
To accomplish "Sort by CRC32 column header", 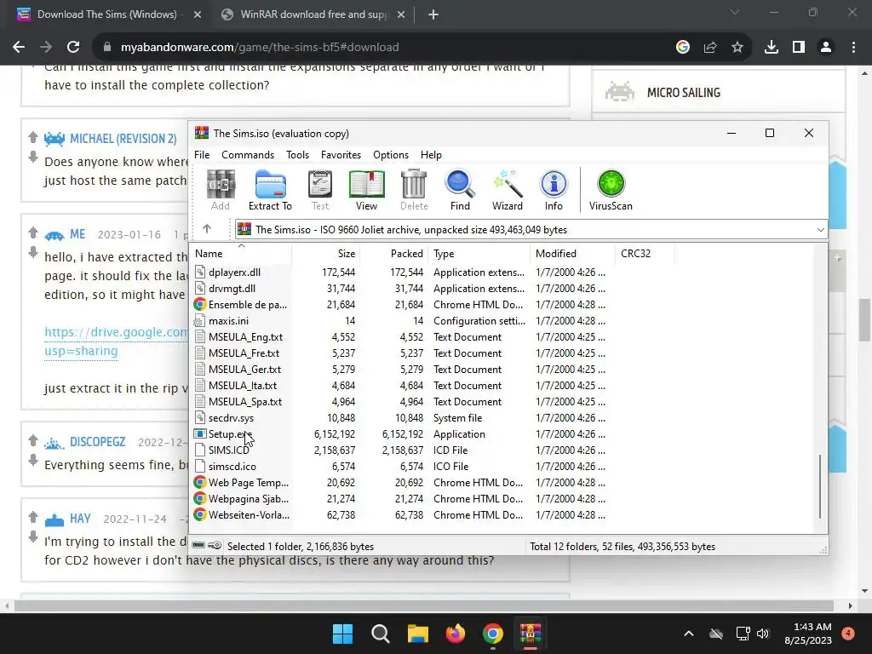I will (645, 254).
